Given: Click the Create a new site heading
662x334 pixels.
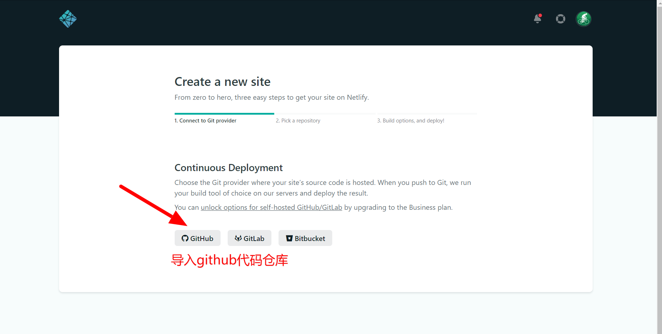Looking at the screenshot, I should [223, 82].
